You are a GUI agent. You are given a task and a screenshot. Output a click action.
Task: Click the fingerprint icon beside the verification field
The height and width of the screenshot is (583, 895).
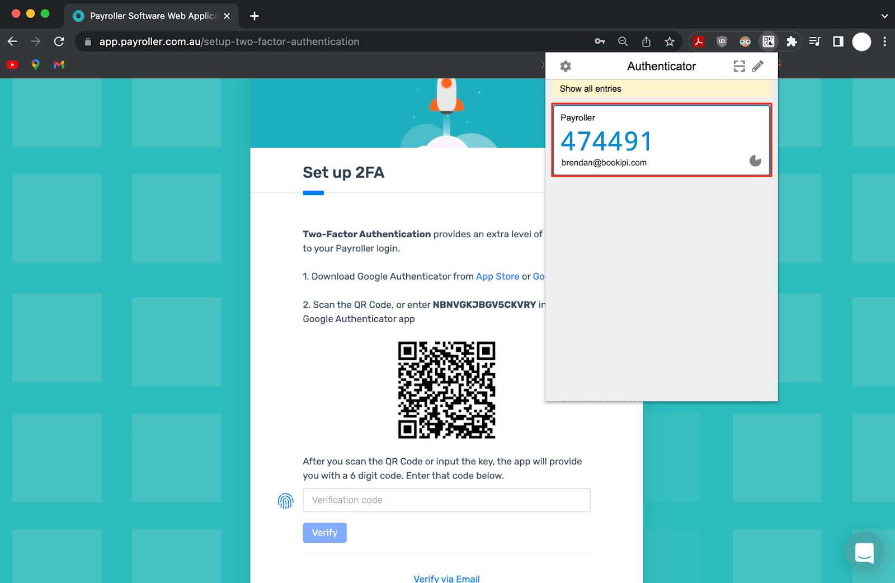(x=286, y=501)
